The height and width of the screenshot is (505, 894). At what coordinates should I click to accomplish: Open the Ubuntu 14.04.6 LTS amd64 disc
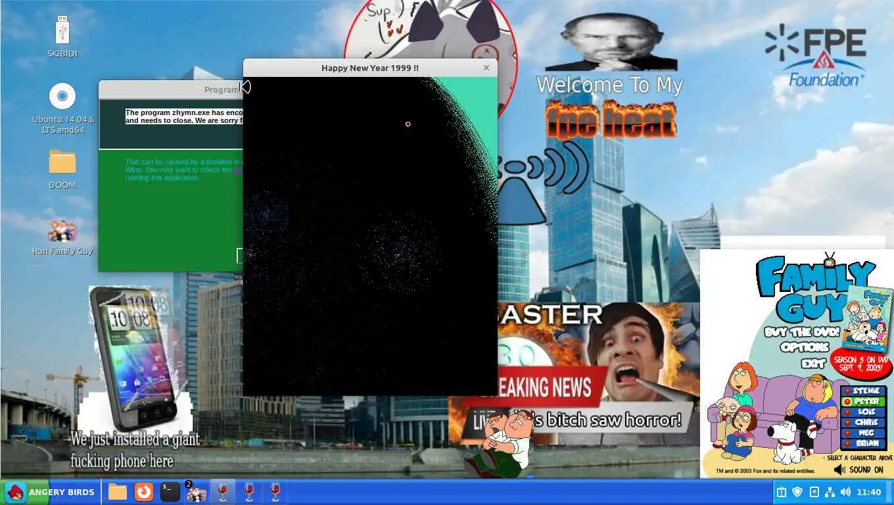(x=62, y=108)
